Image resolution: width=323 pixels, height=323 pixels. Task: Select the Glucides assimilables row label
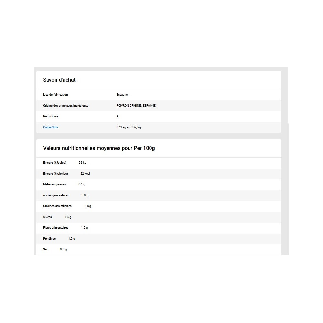point(57,206)
